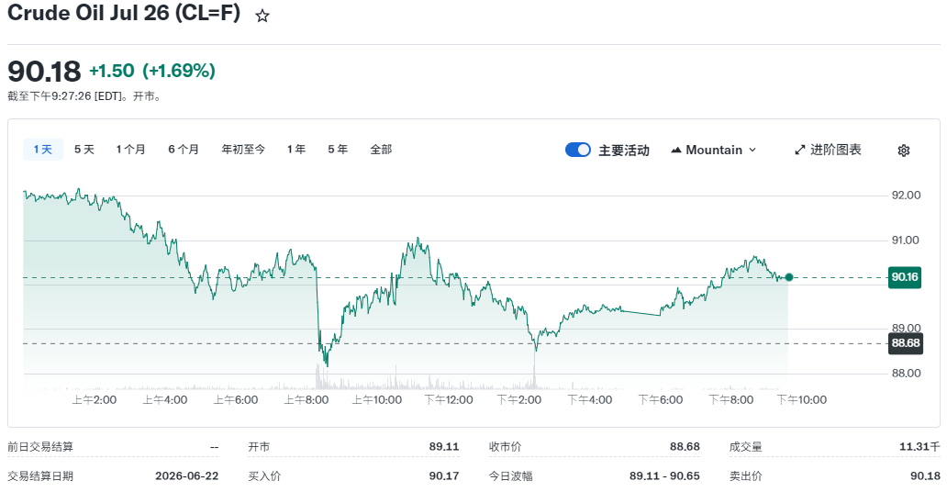Click the 90.18 headline price

pyautogui.click(x=44, y=72)
